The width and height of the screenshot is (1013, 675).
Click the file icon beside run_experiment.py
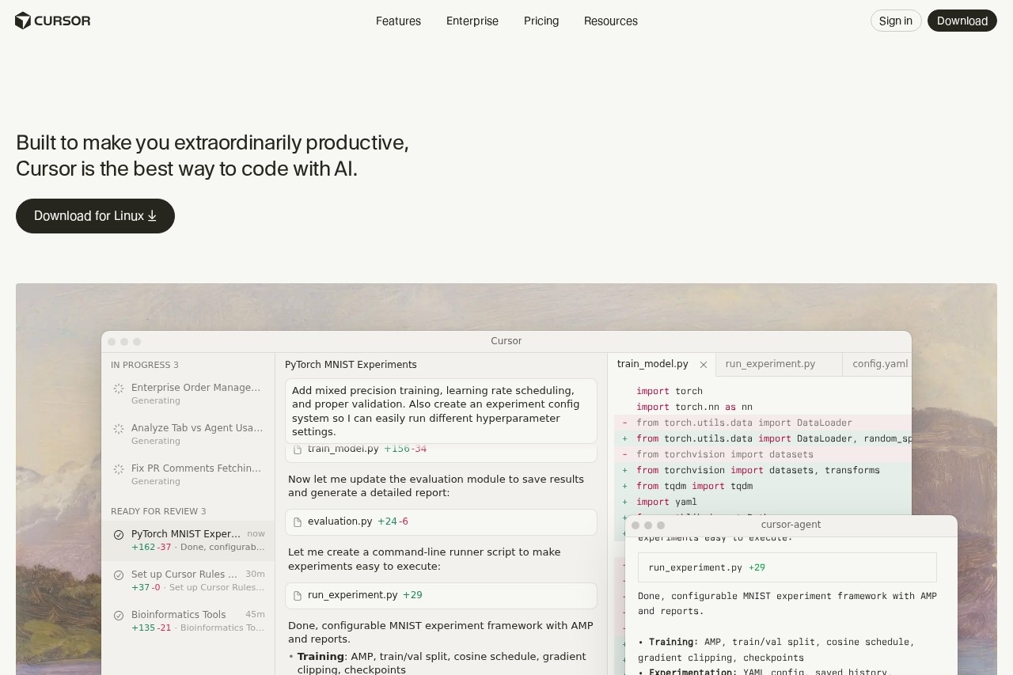pos(298,596)
